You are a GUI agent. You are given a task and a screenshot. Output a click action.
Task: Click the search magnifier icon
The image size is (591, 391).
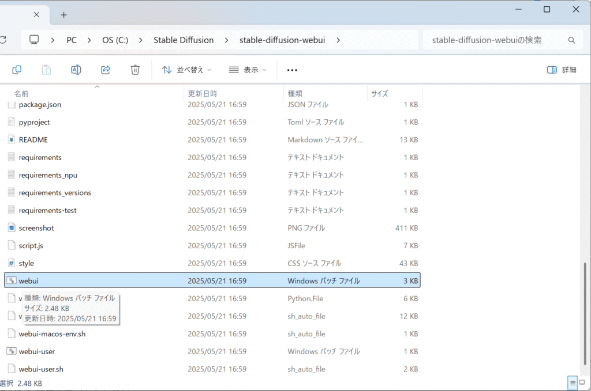(571, 40)
